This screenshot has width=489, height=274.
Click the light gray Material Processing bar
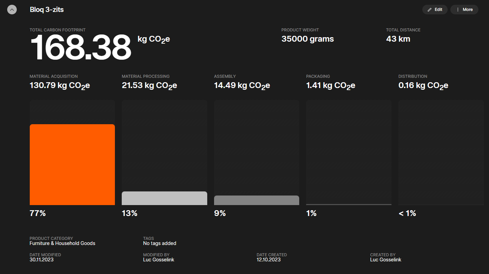164,198
